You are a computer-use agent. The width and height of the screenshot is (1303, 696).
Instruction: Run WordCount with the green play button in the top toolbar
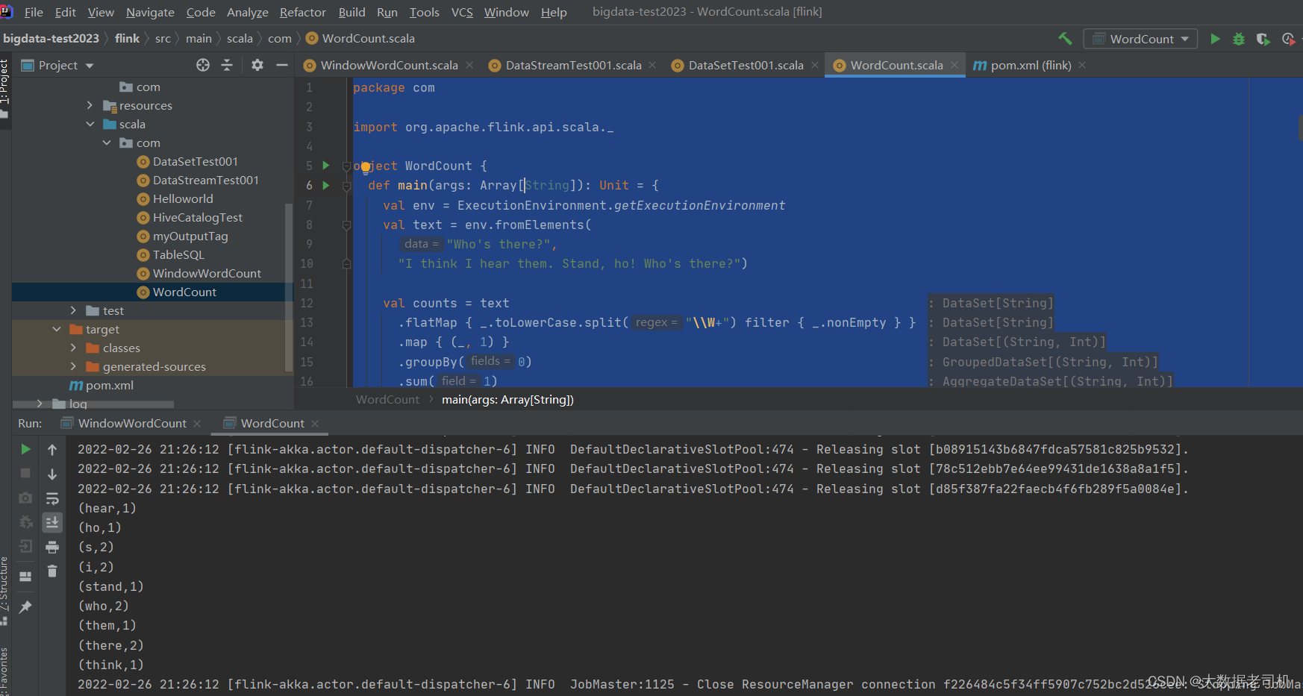[1215, 39]
